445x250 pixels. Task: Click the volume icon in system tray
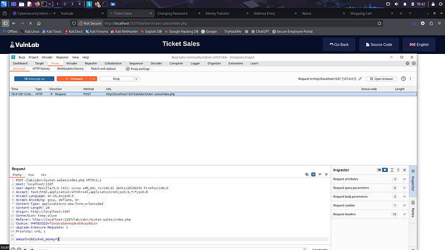[x=397, y=4]
